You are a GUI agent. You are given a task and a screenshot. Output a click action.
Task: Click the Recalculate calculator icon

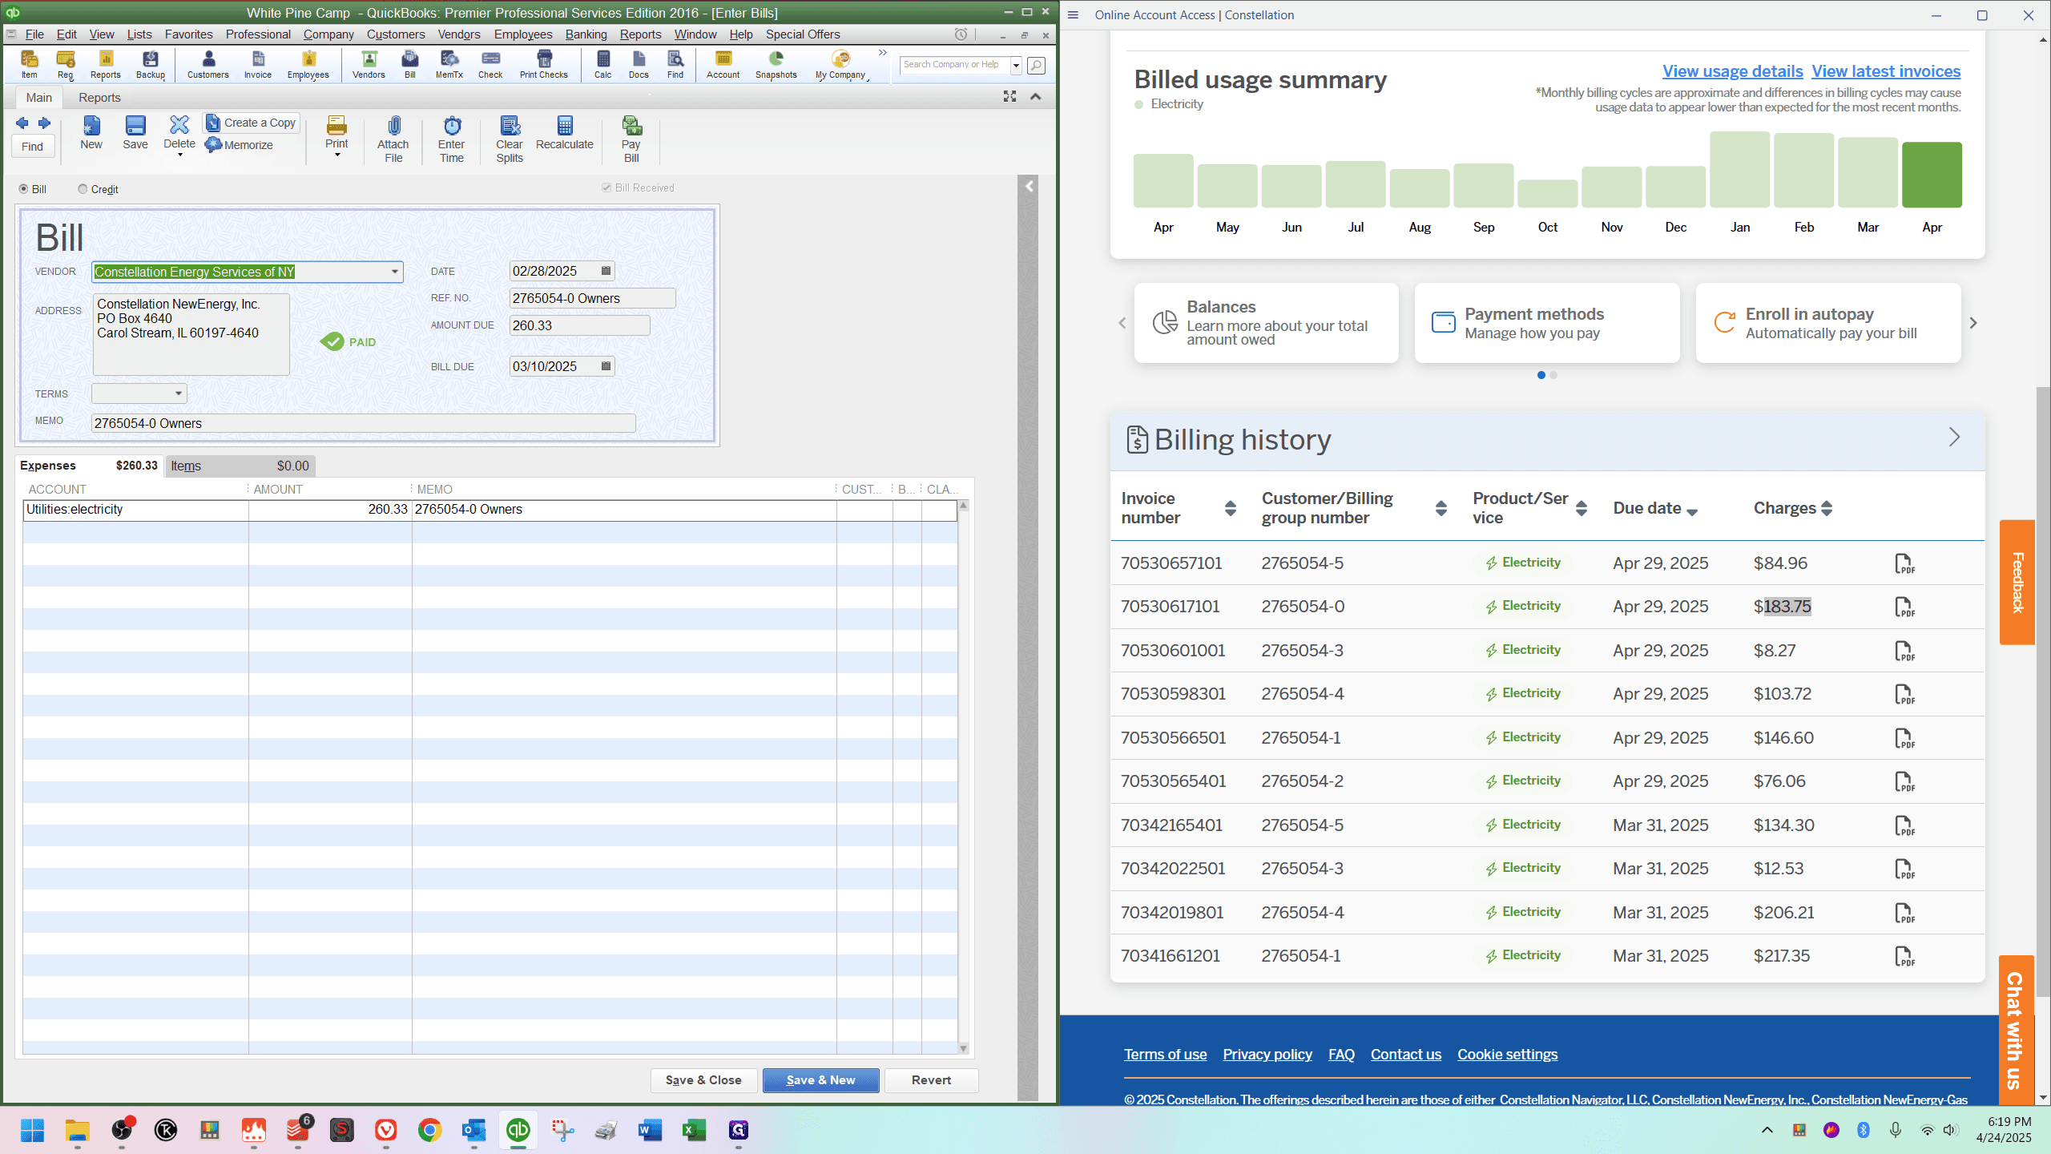point(564,132)
